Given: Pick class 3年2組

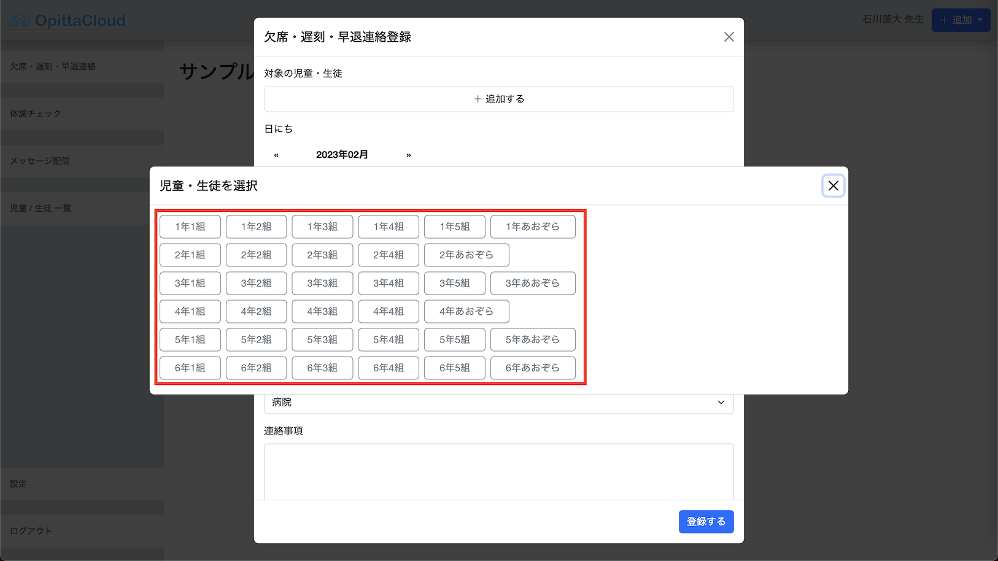Looking at the screenshot, I should tap(256, 283).
